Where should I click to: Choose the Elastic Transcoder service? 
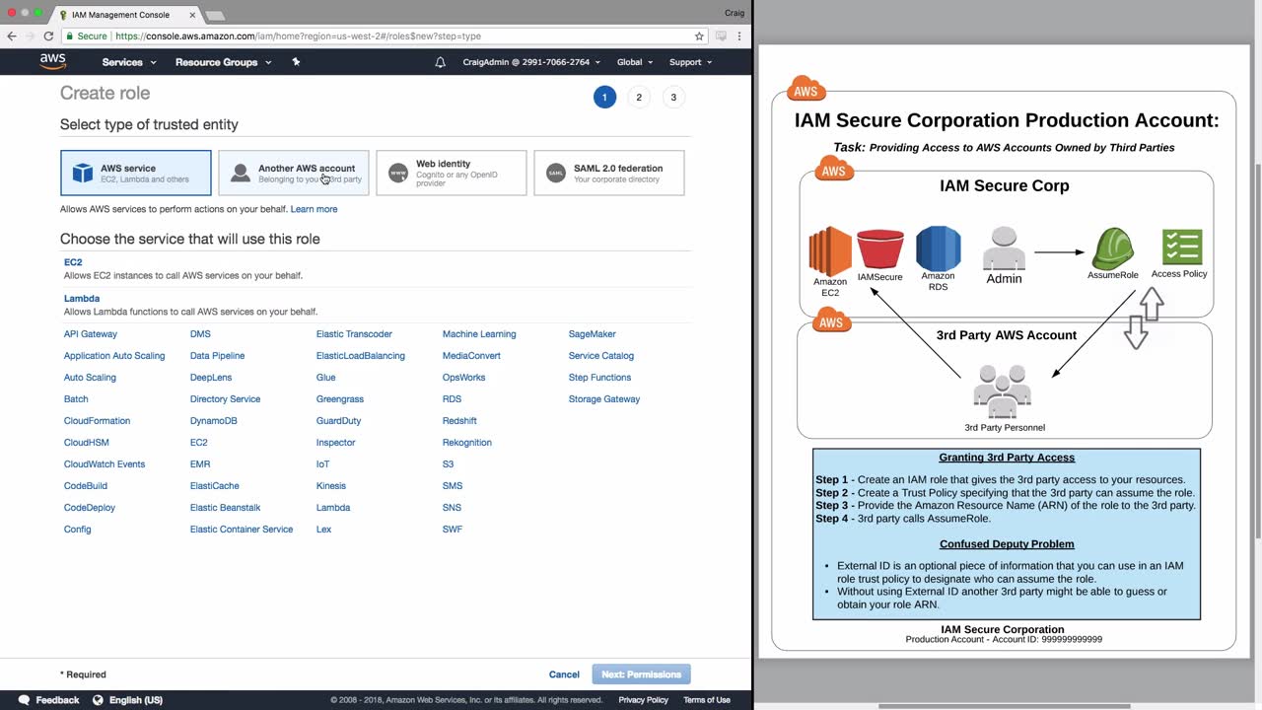pyautogui.click(x=354, y=334)
